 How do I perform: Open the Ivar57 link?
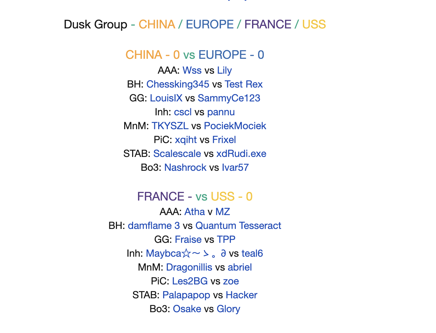point(235,167)
